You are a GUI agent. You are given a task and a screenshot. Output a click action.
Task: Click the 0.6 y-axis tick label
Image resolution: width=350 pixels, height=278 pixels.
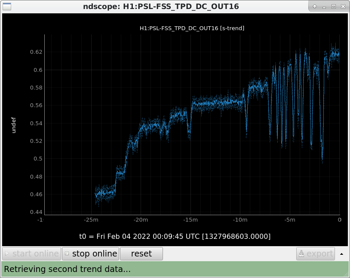pos(38,70)
